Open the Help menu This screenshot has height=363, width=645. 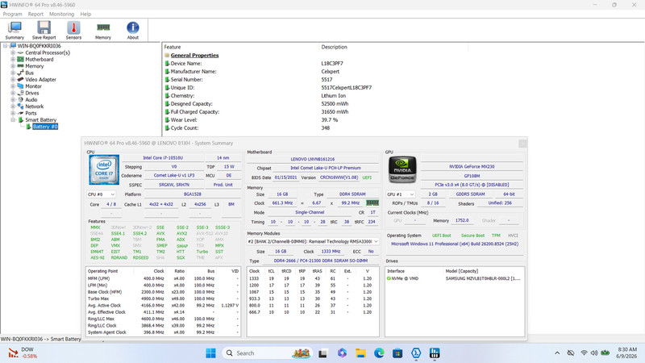click(x=85, y=14)
